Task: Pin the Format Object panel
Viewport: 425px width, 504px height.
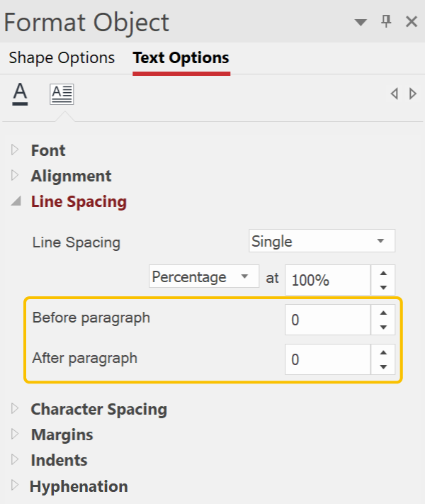Action: (386, 22)
